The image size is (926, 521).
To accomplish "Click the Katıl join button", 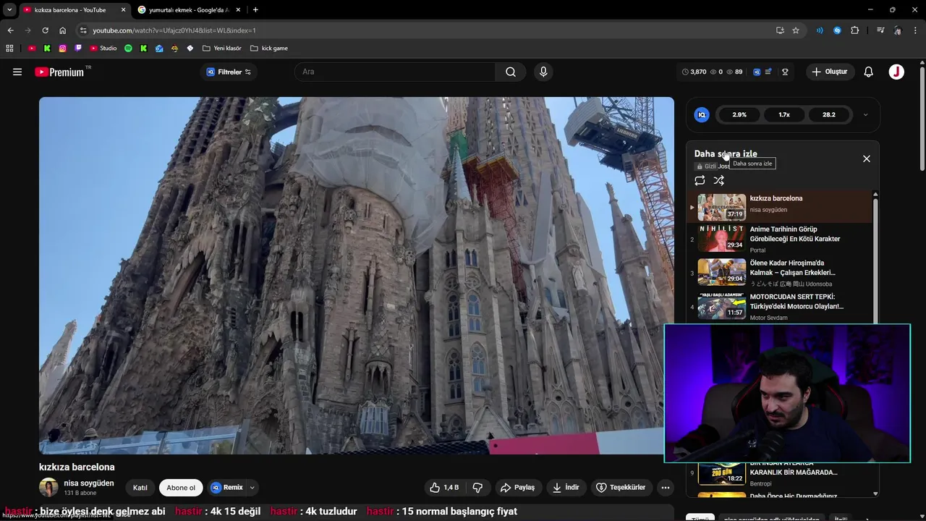I will point(140,488).
